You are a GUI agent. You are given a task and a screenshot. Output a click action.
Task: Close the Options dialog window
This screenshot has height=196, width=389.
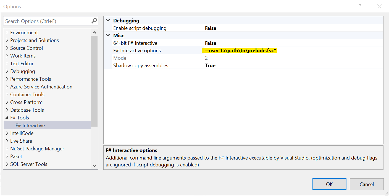[x=379, y=6]
